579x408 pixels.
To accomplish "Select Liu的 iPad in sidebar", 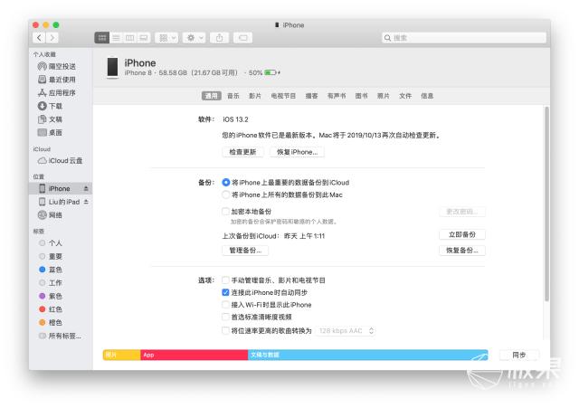I will pos(60,202).
